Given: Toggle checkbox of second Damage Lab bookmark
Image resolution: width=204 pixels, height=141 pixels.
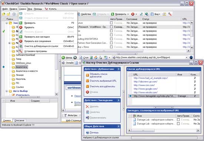Looking at the screenshot, I should tap(178, 124).
